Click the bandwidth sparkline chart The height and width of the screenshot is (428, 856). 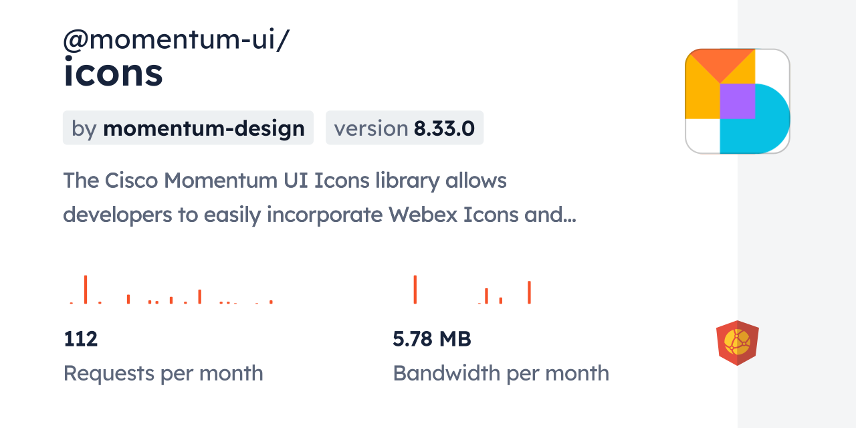pyautogui.click(x=471, y=290)
